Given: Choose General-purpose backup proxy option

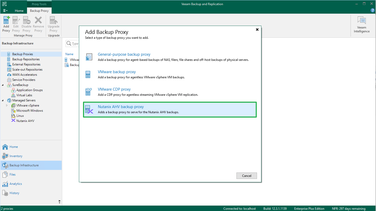Looking at the screenshot, I should 170,57.
